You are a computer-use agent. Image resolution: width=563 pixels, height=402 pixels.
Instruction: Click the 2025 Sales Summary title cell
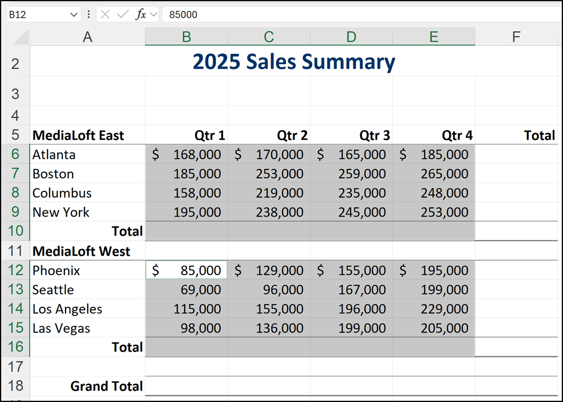coord(293,62)
